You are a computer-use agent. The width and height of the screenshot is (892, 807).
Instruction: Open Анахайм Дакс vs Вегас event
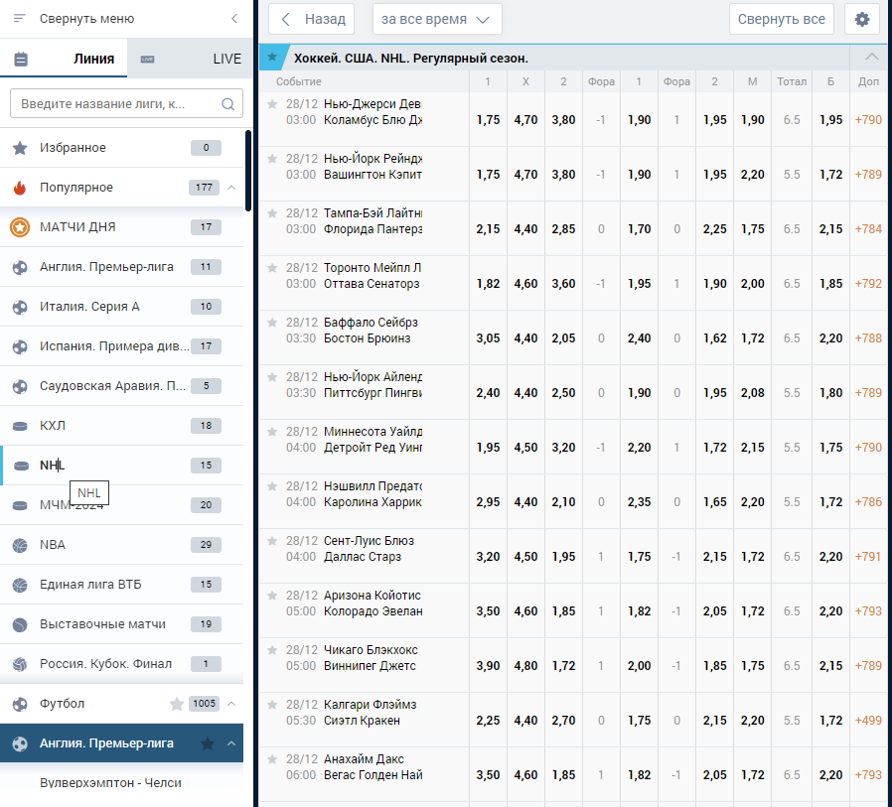click(372, 767)
